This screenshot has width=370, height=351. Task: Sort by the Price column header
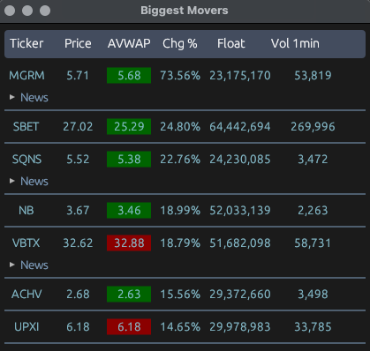click(x=78, y=43)
